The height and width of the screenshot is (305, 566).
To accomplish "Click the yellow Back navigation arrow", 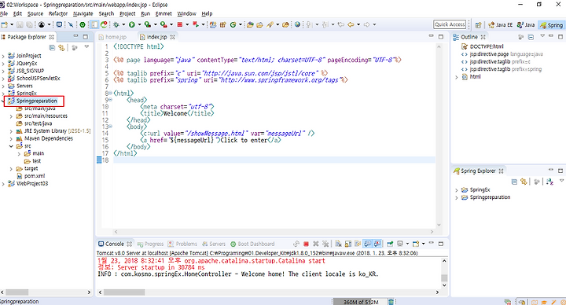I will click(351, 24).
